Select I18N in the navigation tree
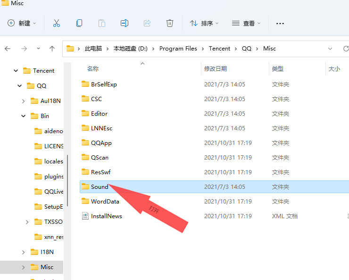This screenshot has height=280, width=349. click(47, 252)
